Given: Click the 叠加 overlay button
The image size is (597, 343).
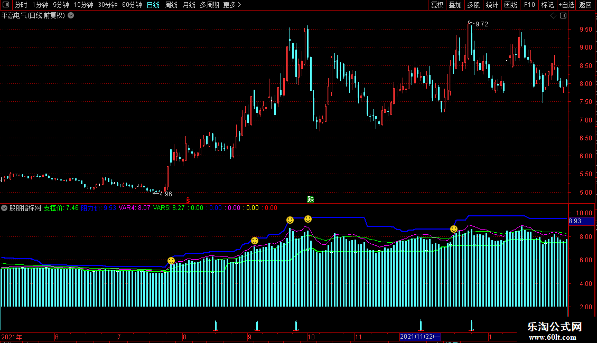Looking at the screenshot, I should 455,5.
